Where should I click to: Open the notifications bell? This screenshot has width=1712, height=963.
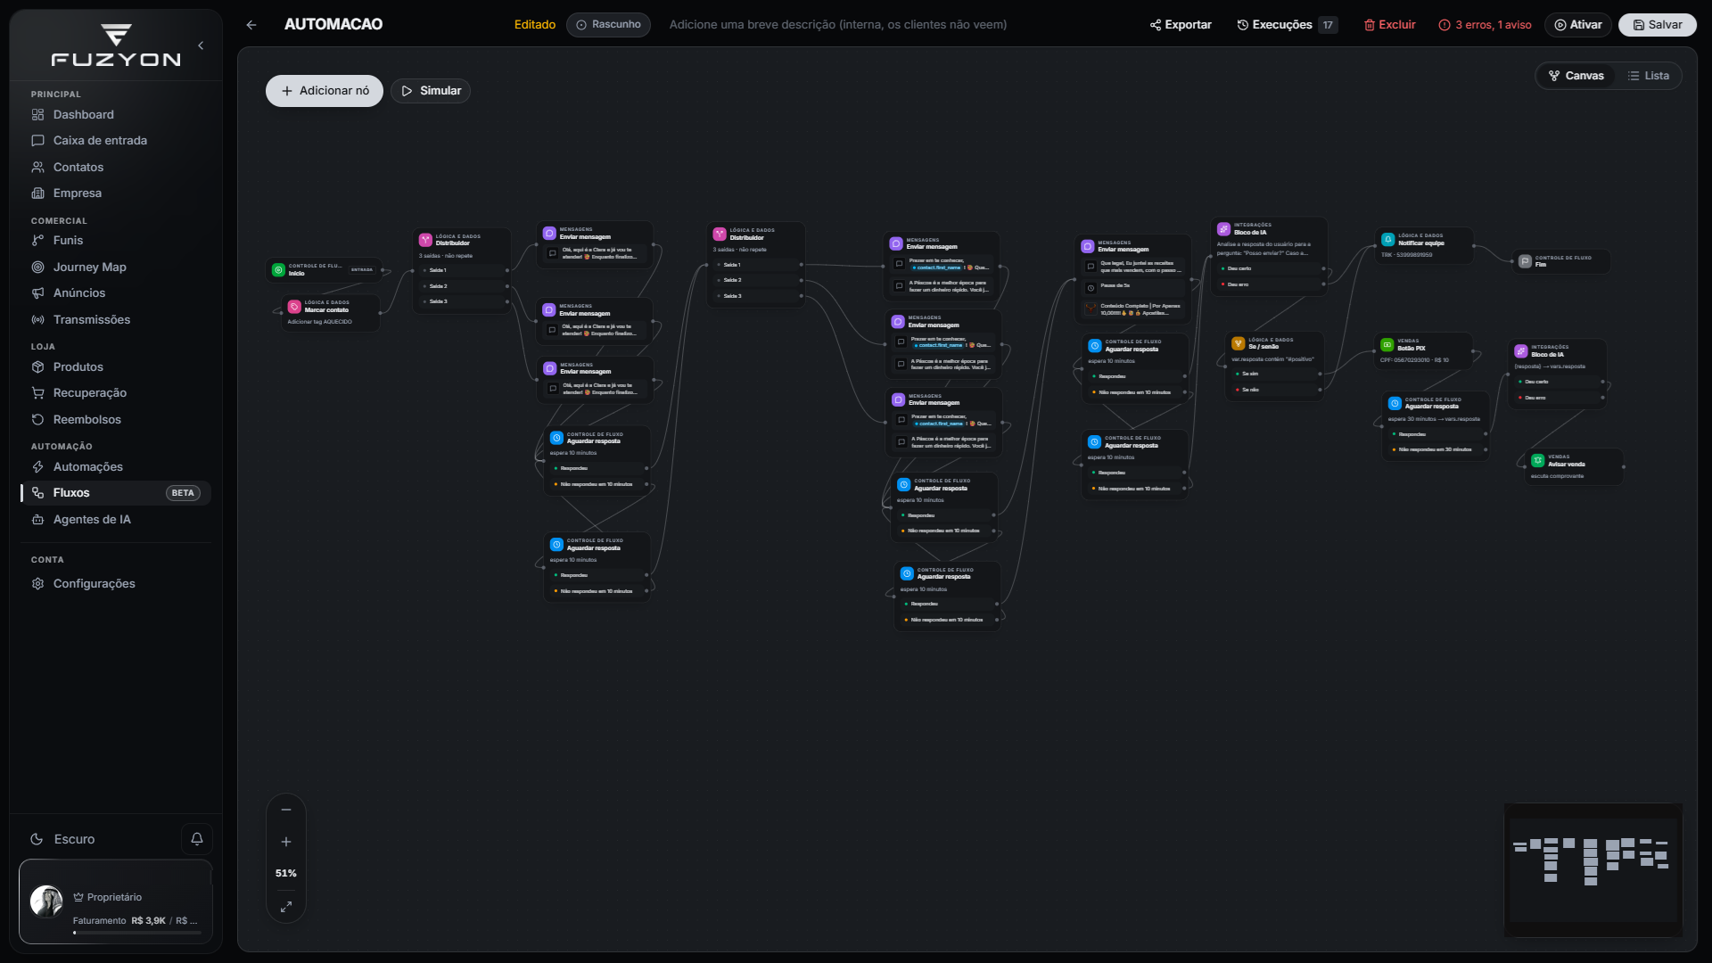click(197, 839)
